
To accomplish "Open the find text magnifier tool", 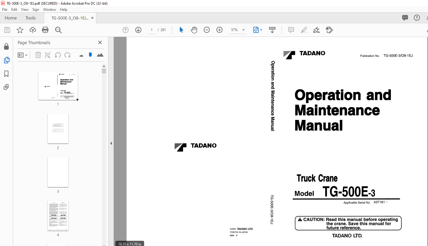I will coord(58,30).
